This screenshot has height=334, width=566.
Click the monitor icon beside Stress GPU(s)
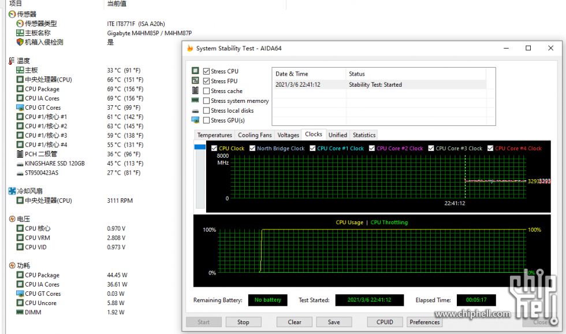pos(195,120)
